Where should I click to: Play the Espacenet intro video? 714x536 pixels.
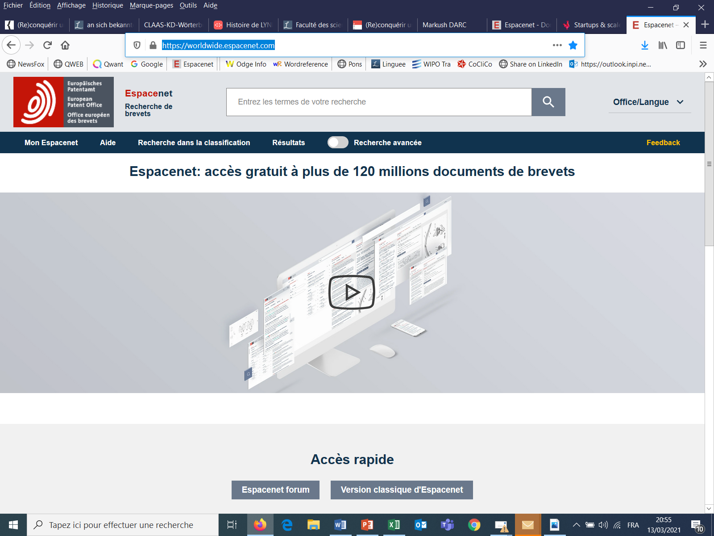[352, 293]
